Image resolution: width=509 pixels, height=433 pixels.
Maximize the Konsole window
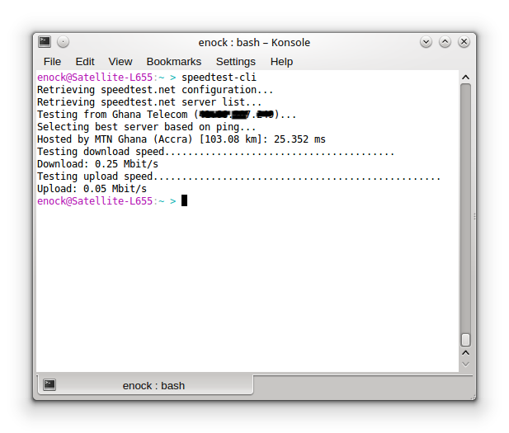(445, 42)
